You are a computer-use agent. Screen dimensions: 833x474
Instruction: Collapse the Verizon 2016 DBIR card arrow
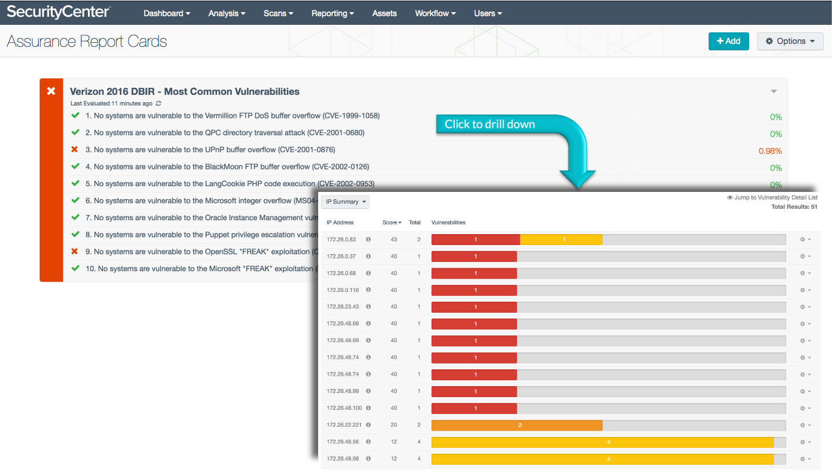774,91
